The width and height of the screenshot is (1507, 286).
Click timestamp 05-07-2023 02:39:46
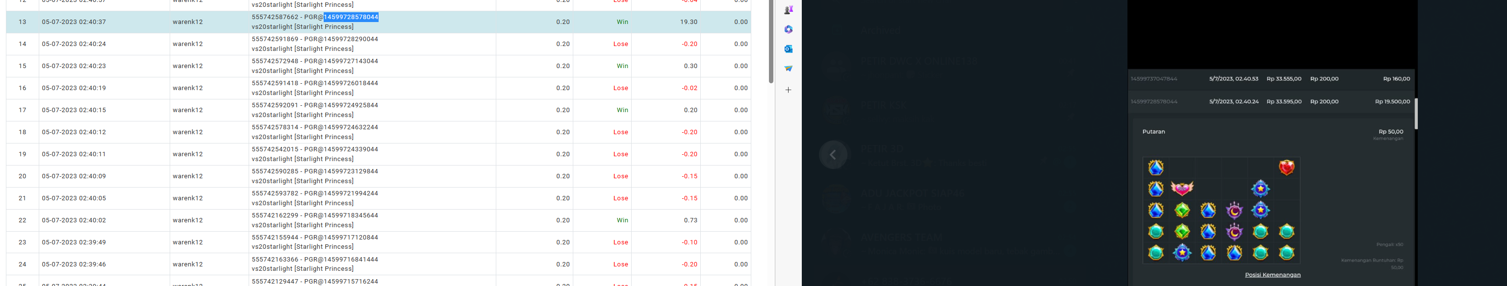point(74,264)
